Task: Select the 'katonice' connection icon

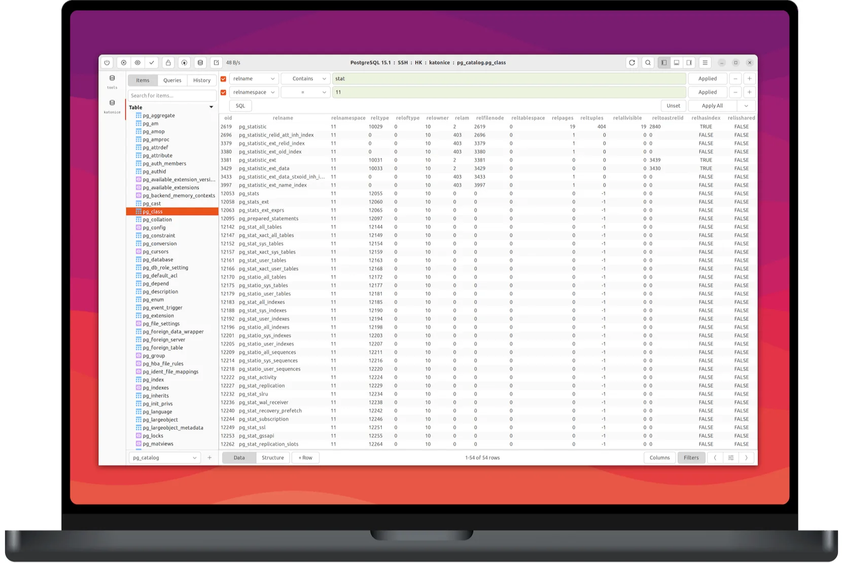Action: click(112, 106)
